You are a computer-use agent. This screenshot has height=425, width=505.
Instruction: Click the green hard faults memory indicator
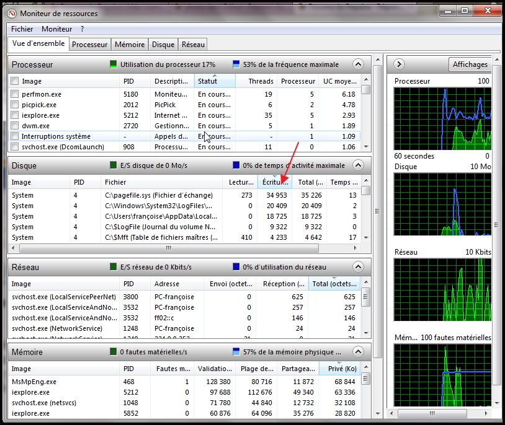(x=113, y=352)
